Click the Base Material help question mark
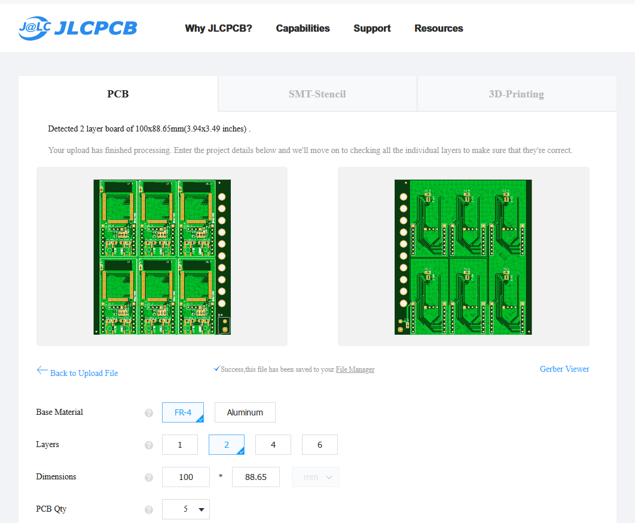The width and height of the screenshot is (635, 523). 148,412
